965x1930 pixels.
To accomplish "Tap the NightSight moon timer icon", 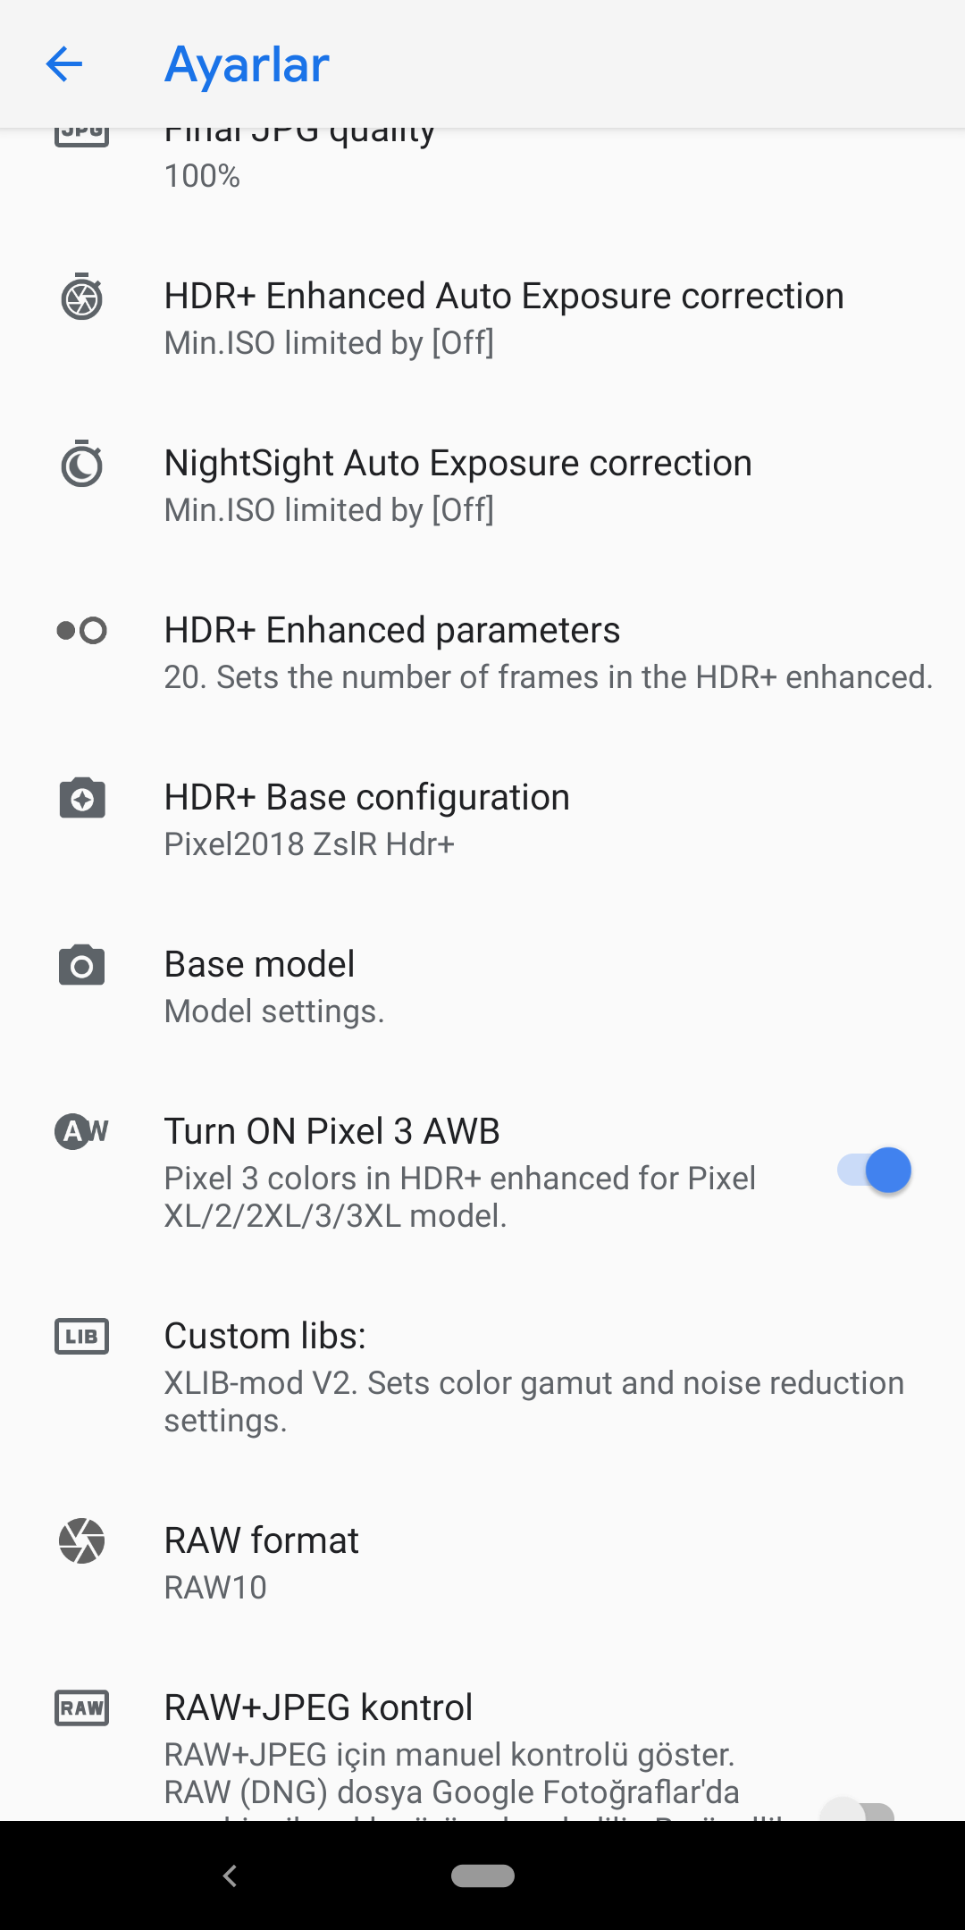I will (x=81, y=464).
